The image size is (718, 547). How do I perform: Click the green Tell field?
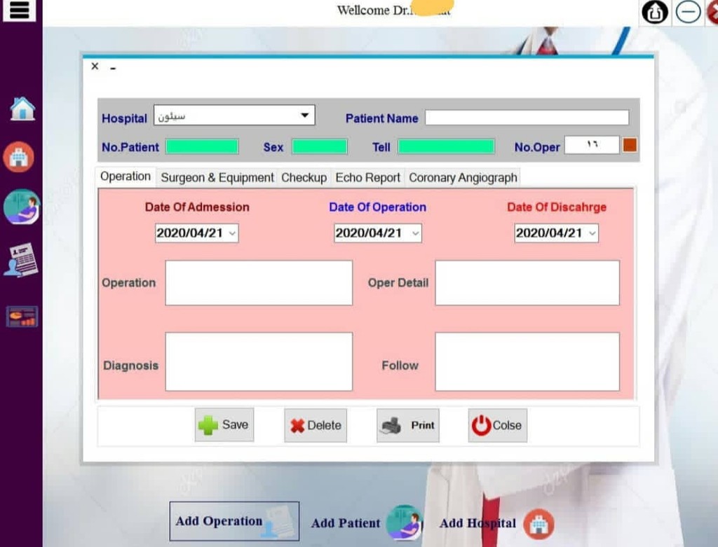(447, 147)
